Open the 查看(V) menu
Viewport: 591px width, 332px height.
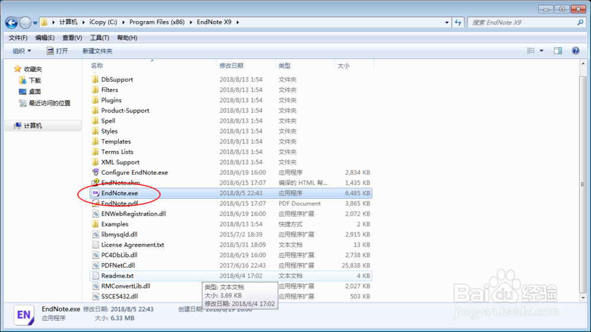(72, 38)
